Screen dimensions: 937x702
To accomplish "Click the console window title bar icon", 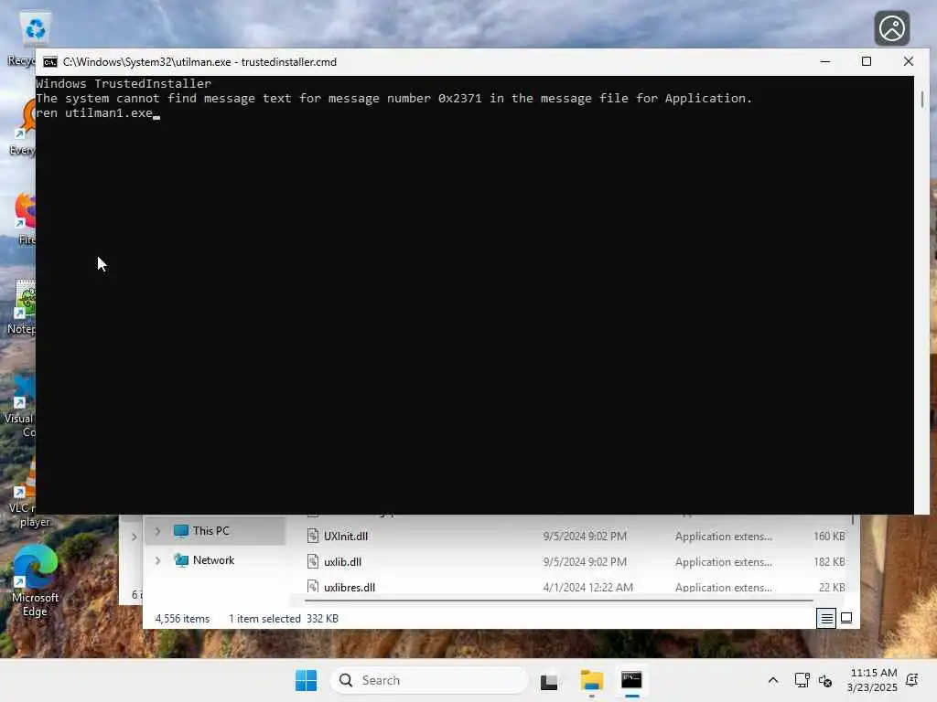I will 50,62.
